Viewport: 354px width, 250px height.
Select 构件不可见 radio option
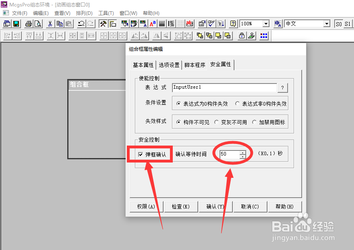pyautogui.click(x=193, y=122)
